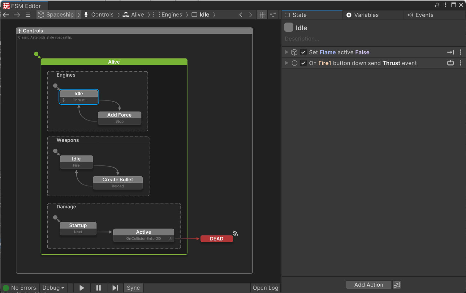Toggle the grid icon in the toolbar

point(262,15)
